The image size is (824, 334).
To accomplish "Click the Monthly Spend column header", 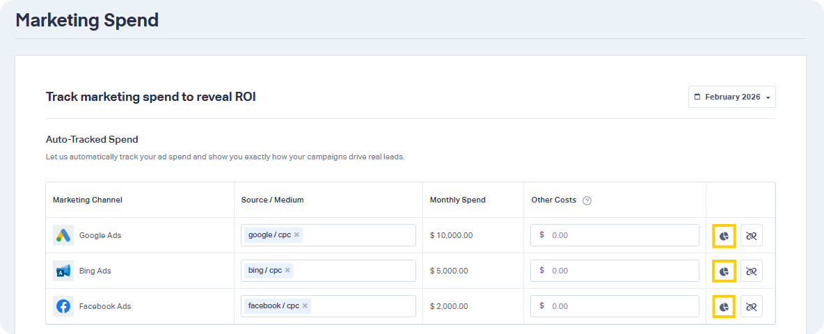I will [x=457, y=200].
